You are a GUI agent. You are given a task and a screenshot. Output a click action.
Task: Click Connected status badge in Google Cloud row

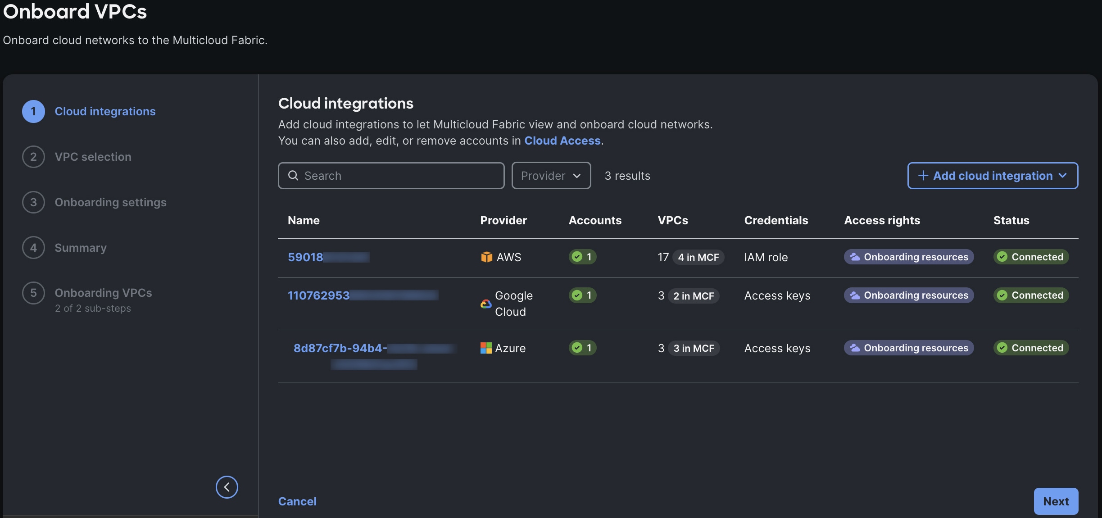1031,295
